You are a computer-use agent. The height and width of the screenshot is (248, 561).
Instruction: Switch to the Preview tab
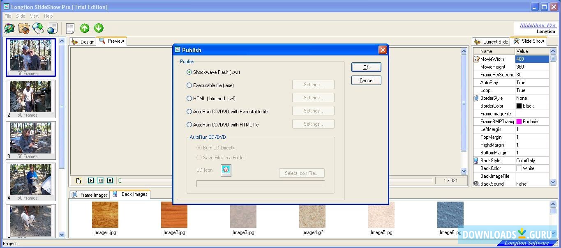[x=112, y=41]
